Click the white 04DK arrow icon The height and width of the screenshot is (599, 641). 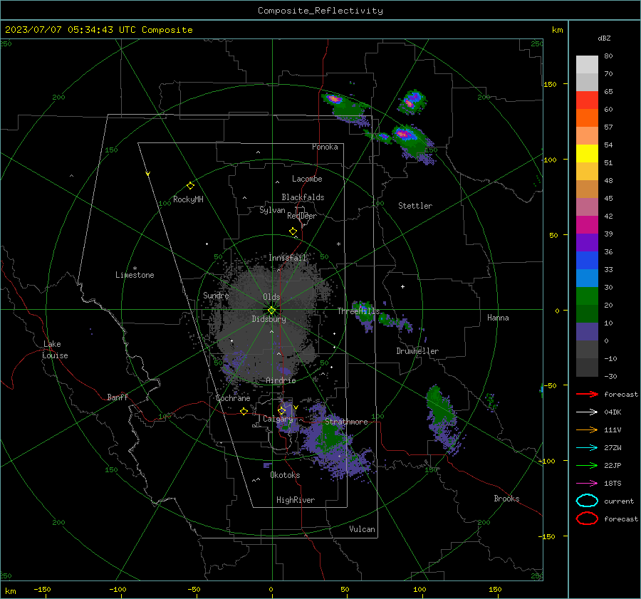pos(587,412)
